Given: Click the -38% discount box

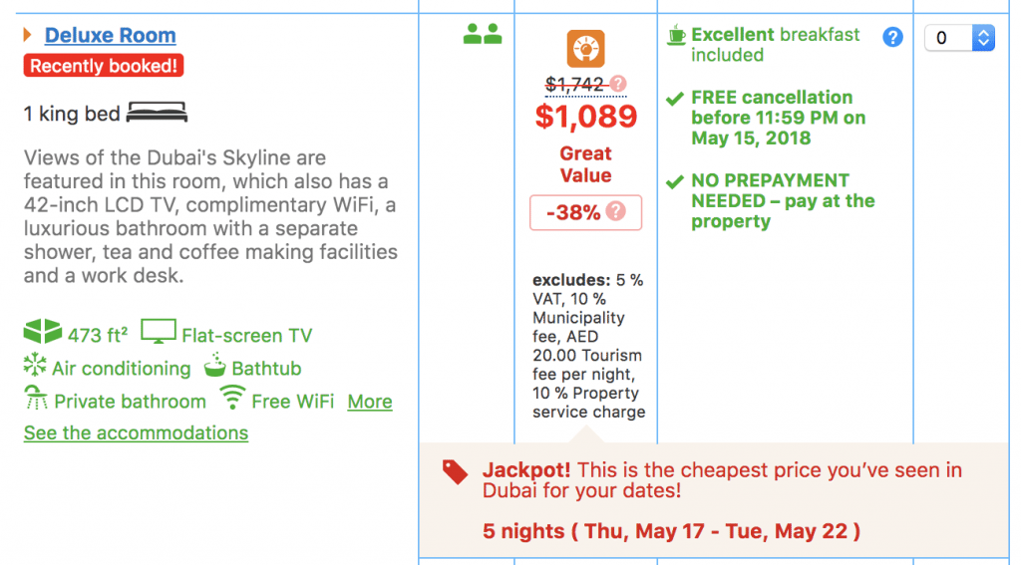Looking at the screenshot, I should tap(585, 212).
